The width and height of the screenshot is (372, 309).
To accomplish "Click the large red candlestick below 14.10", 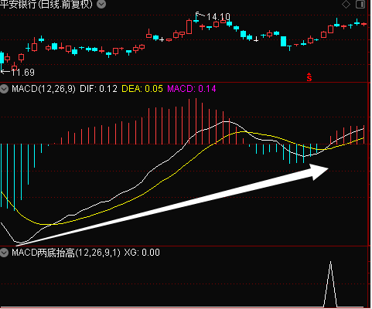I will 189,27.
